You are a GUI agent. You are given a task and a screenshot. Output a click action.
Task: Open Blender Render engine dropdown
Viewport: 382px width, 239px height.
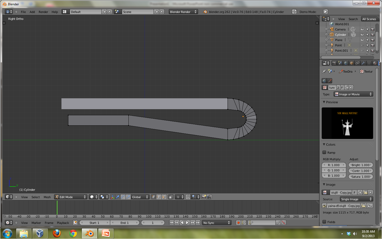[183, 12]
